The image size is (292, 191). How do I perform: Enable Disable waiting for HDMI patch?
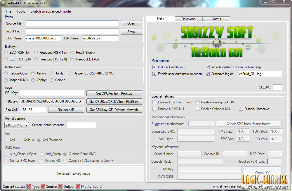197,102
